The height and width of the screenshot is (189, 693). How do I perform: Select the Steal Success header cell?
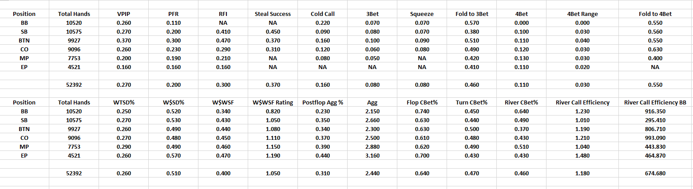point(273,14)
